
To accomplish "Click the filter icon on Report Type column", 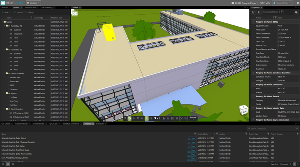I will click(268, 134).
